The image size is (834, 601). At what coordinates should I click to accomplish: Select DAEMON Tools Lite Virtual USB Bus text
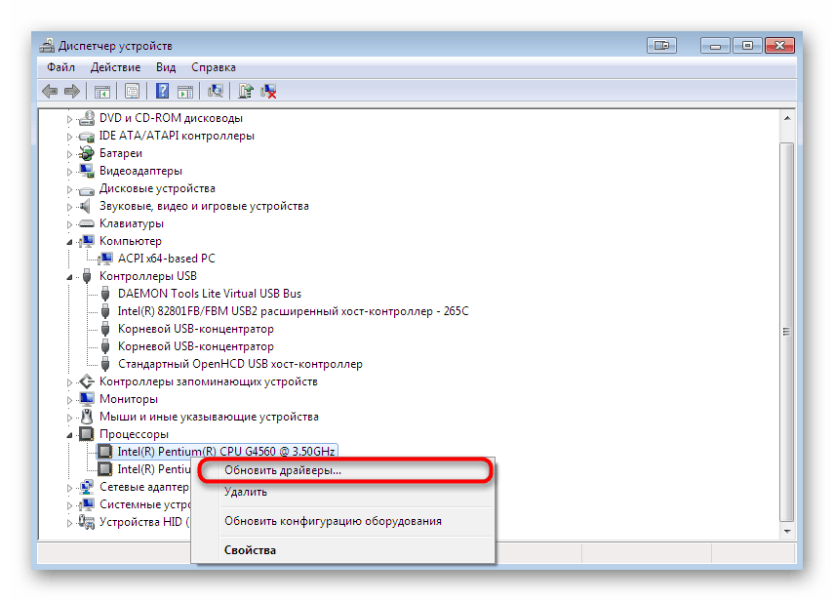[x=210, y=294]
